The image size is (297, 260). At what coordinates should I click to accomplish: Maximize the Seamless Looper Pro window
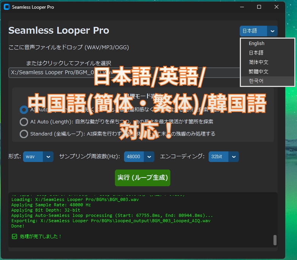click(259, 7)
